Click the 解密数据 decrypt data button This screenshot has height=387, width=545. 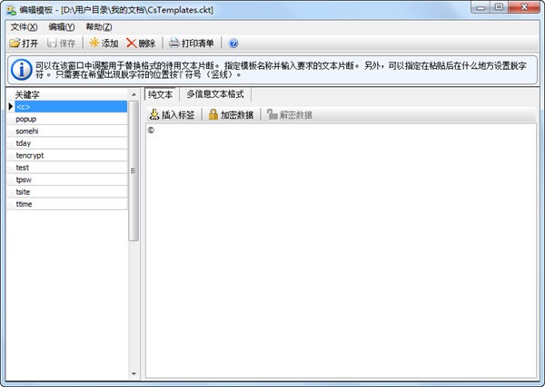tap(290, 114)
